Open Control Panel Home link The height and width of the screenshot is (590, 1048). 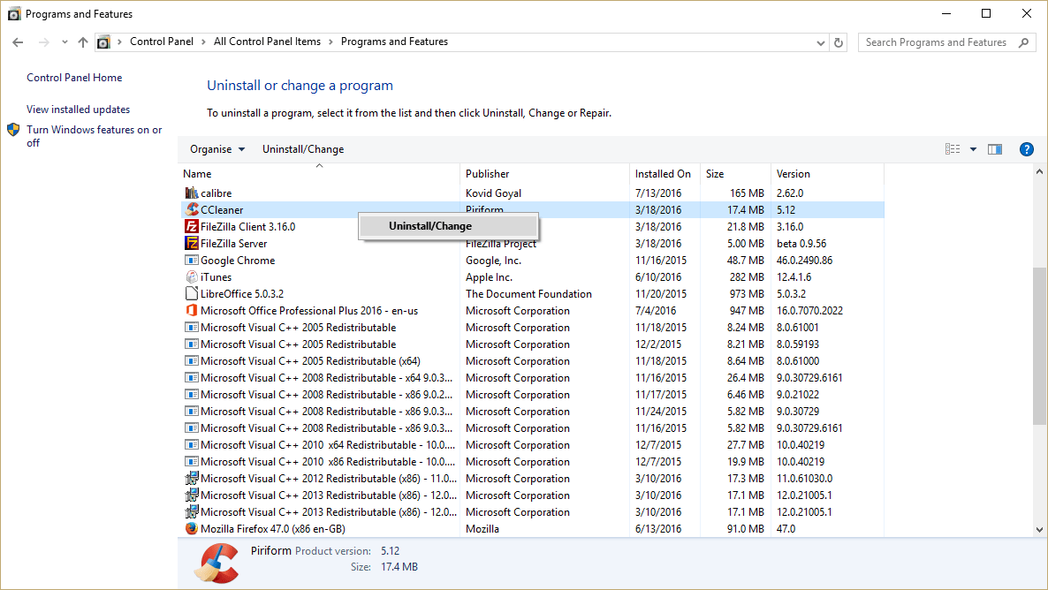click(74, 78)
